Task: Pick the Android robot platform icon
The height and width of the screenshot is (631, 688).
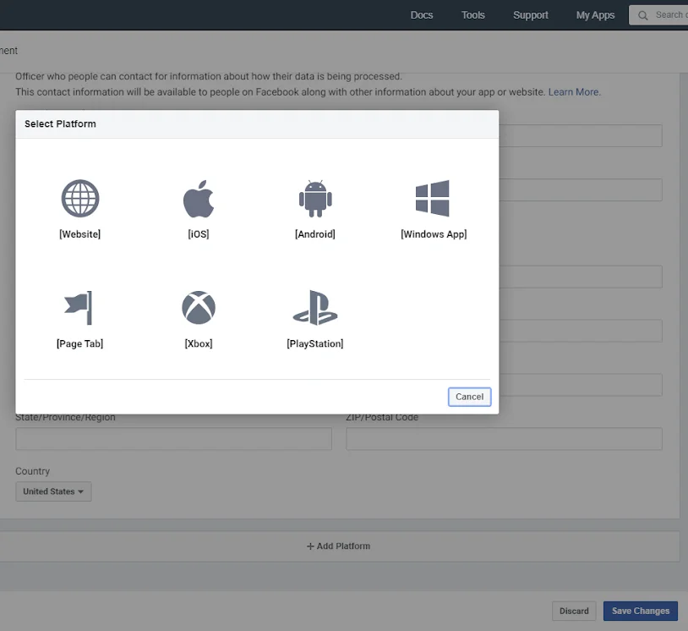Action: [315, 199]
